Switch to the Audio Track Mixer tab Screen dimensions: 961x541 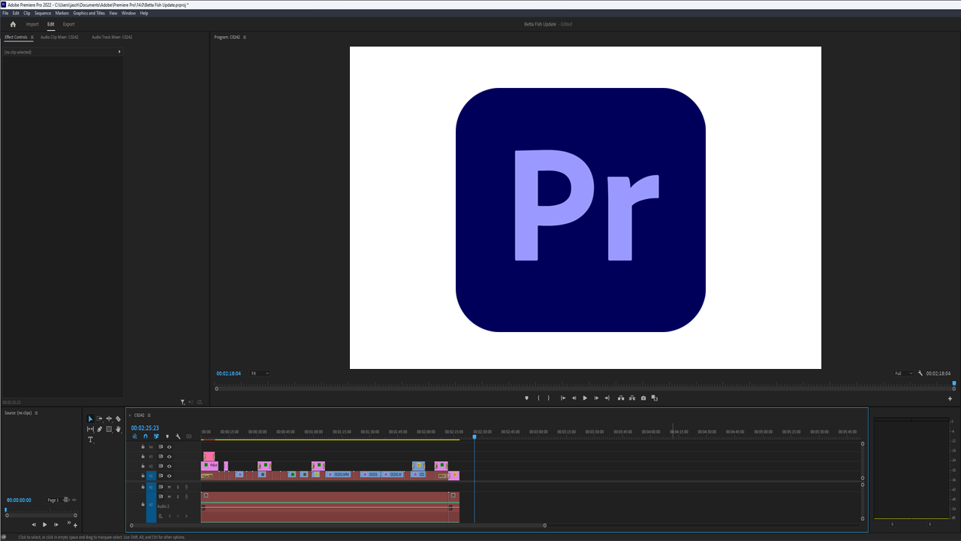tap(112, 37)
